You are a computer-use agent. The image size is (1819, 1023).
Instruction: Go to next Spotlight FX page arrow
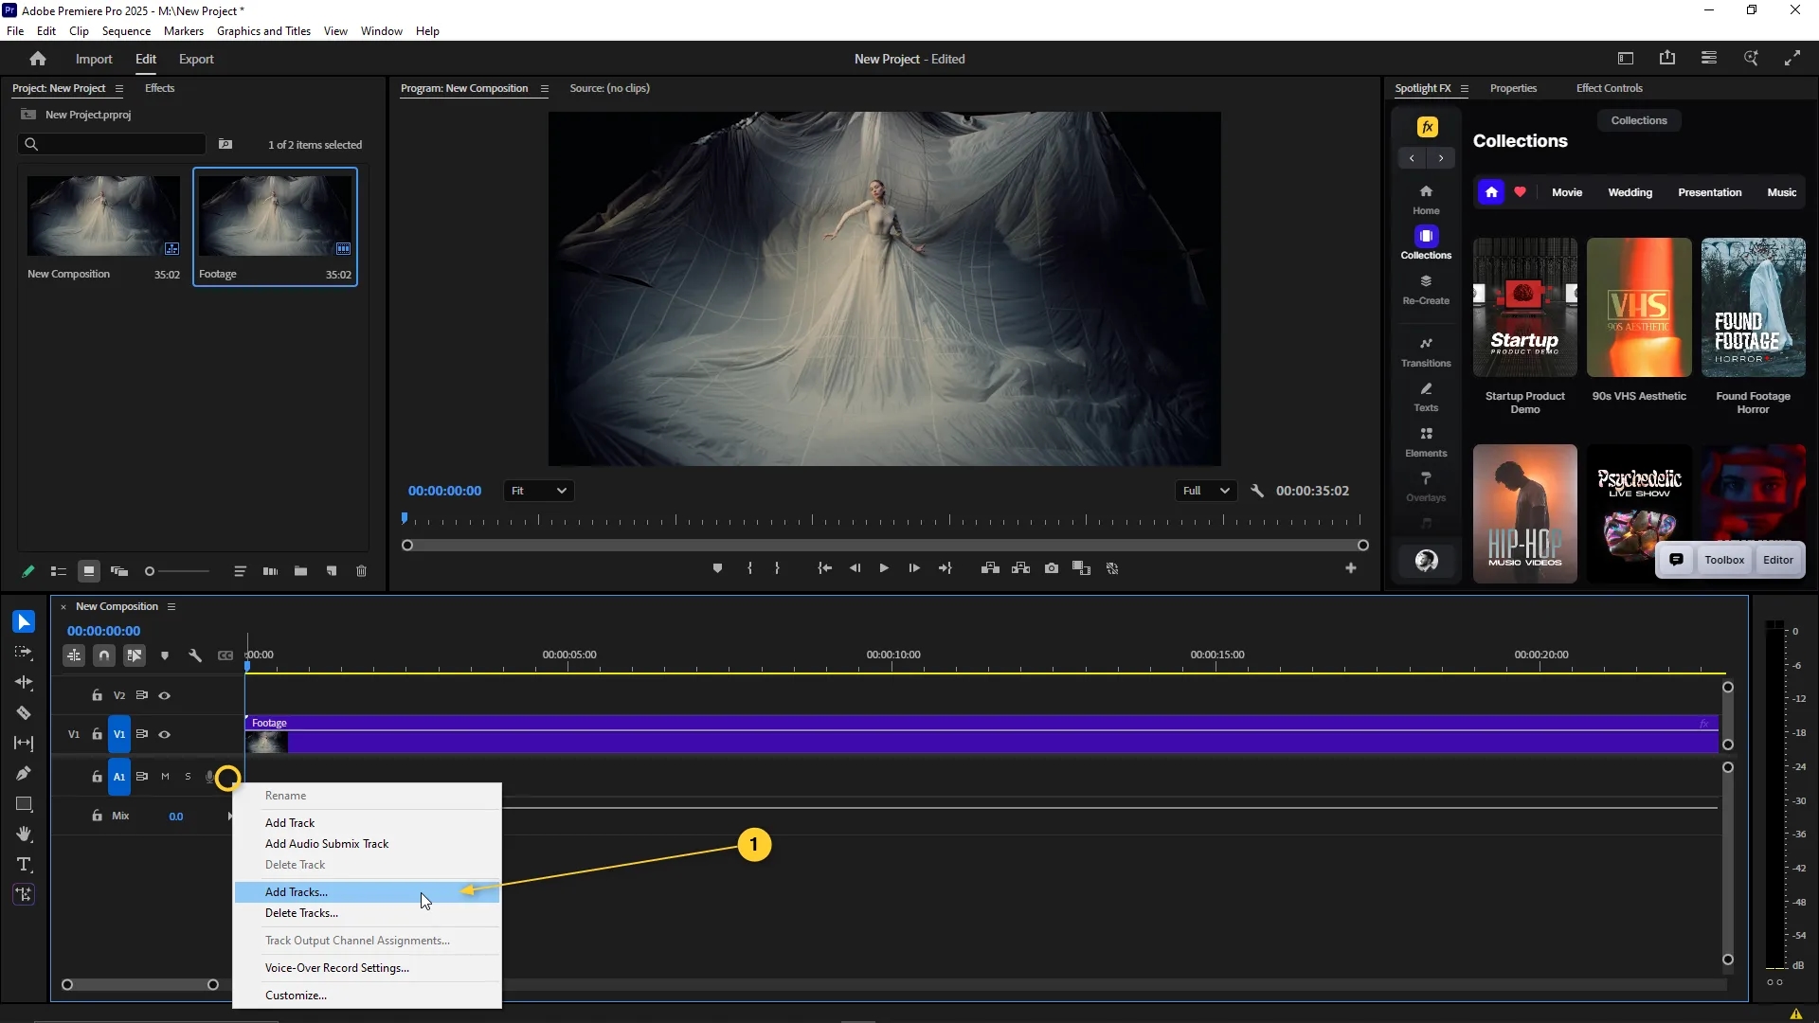click(1441, 158)
